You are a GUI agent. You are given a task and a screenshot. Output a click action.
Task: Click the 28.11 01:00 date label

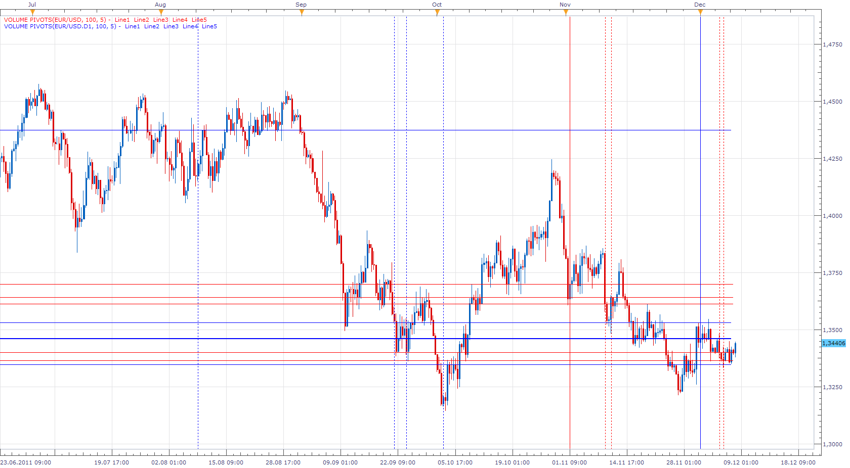pos(684,462)
